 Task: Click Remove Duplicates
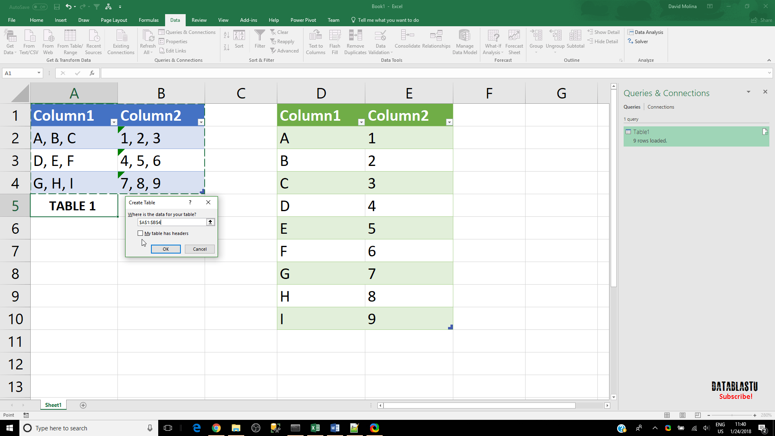[x=355, y=42]
